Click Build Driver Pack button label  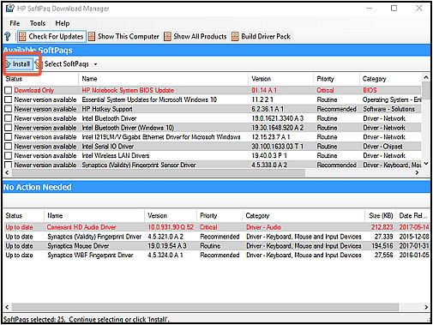click(x=266, y=37)
